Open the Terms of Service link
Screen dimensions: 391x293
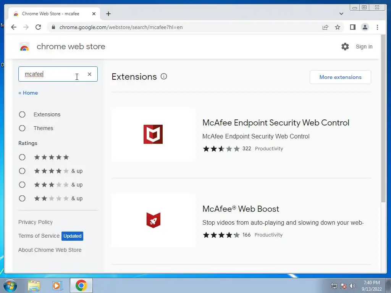click(39, 236)
